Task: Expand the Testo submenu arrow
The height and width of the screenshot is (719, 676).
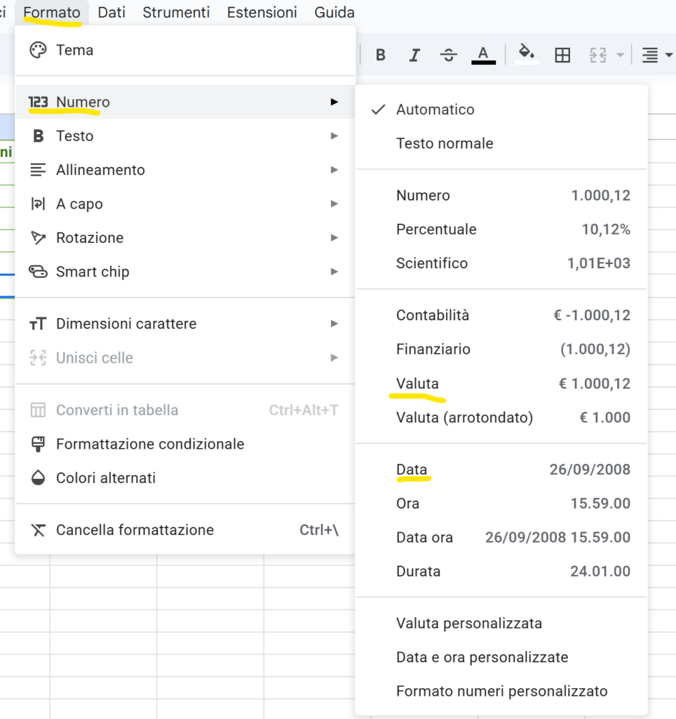Action: coord(334,136)
